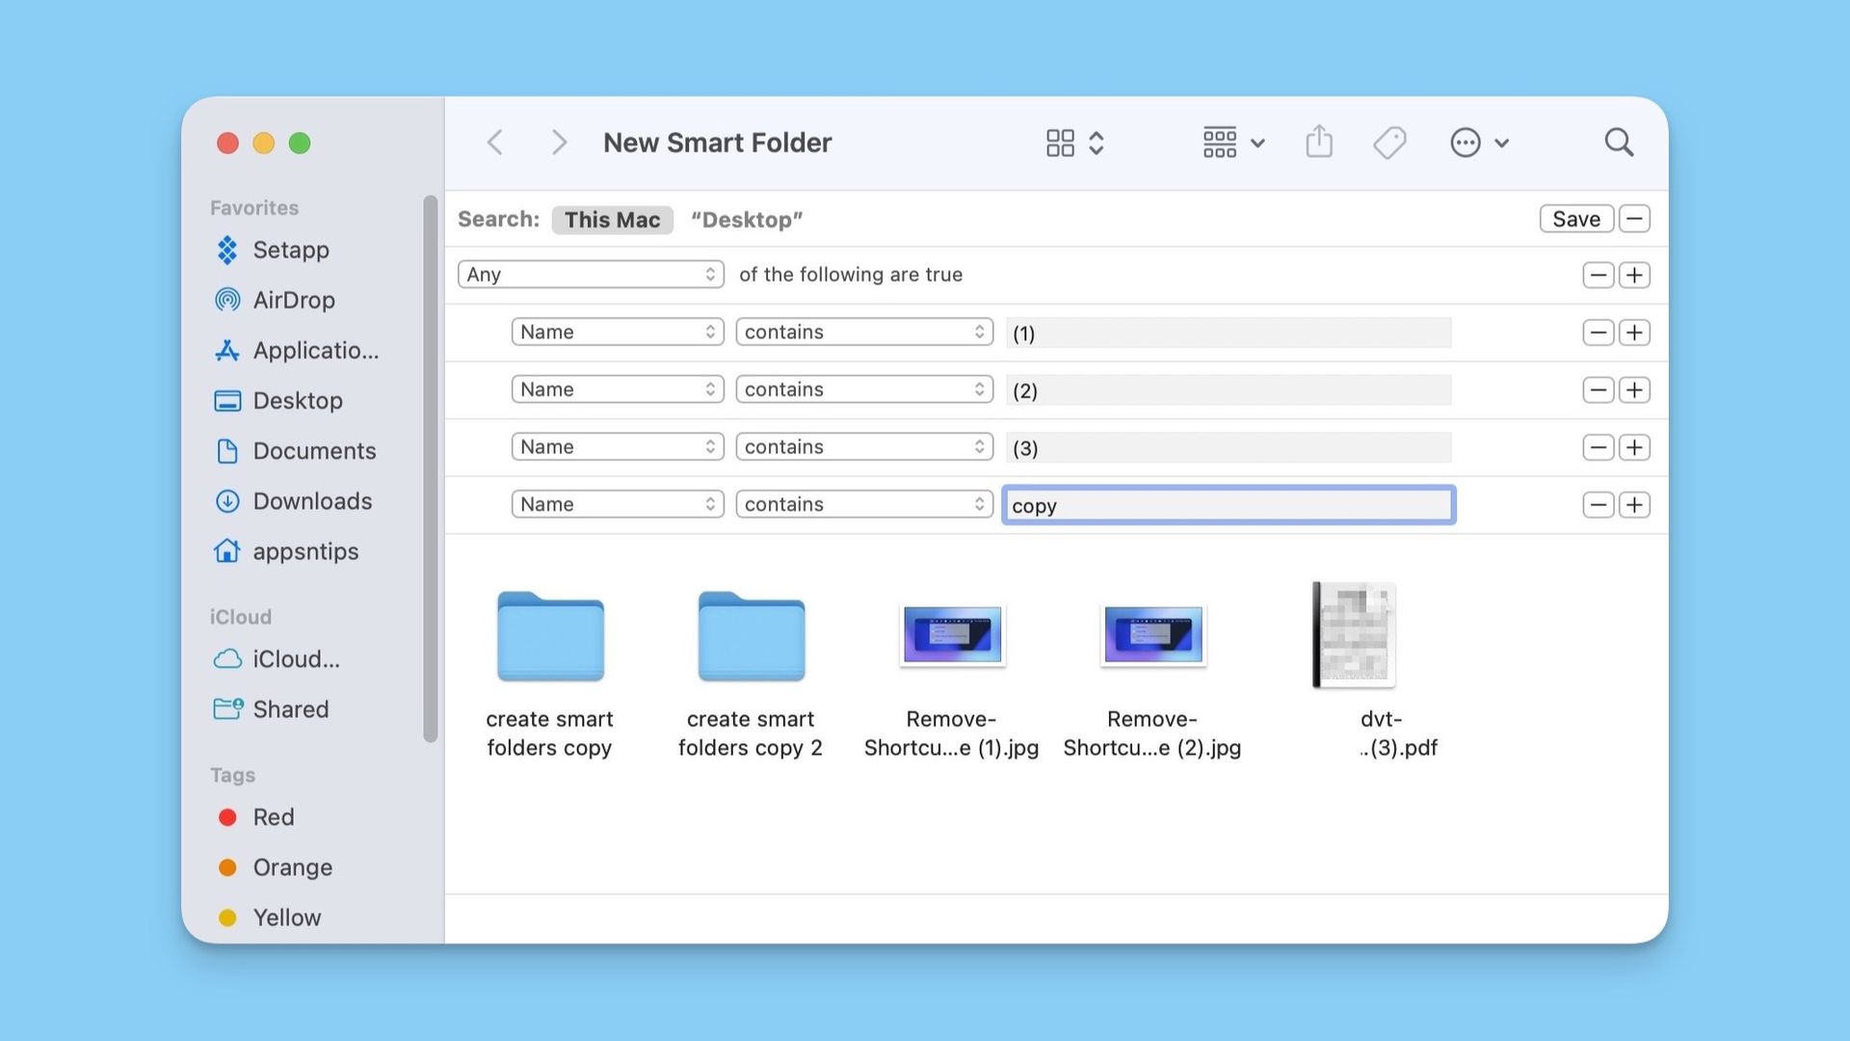Image resolution: width=1850 pixels, height=1041 pixels.
Task: Click the Tags label icon in sidebar
Action: pyautogui.click(x=232, y=775)
